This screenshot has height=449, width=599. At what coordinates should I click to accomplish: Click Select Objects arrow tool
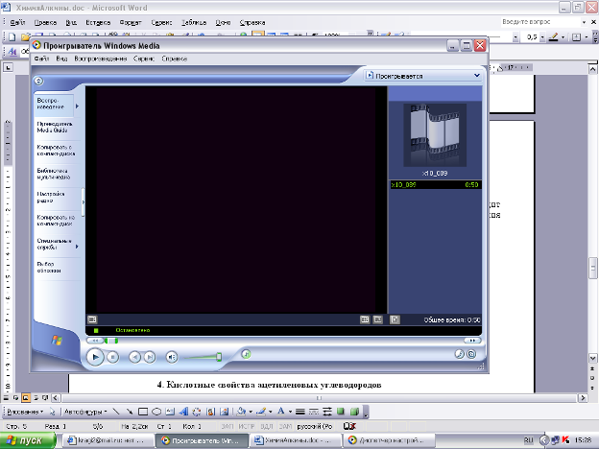pyautogui.click(x=53, y=412)
